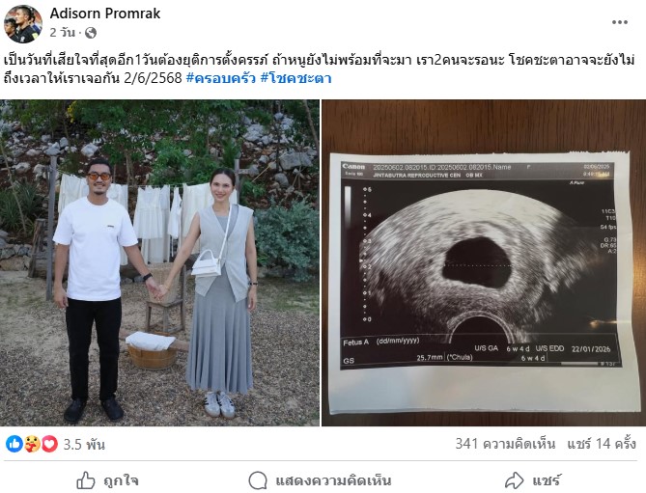View the แชร์ 14 ครั้ง shares list
Image resolution: width=646 pixels, height=493 pixels.
point(602,444)
